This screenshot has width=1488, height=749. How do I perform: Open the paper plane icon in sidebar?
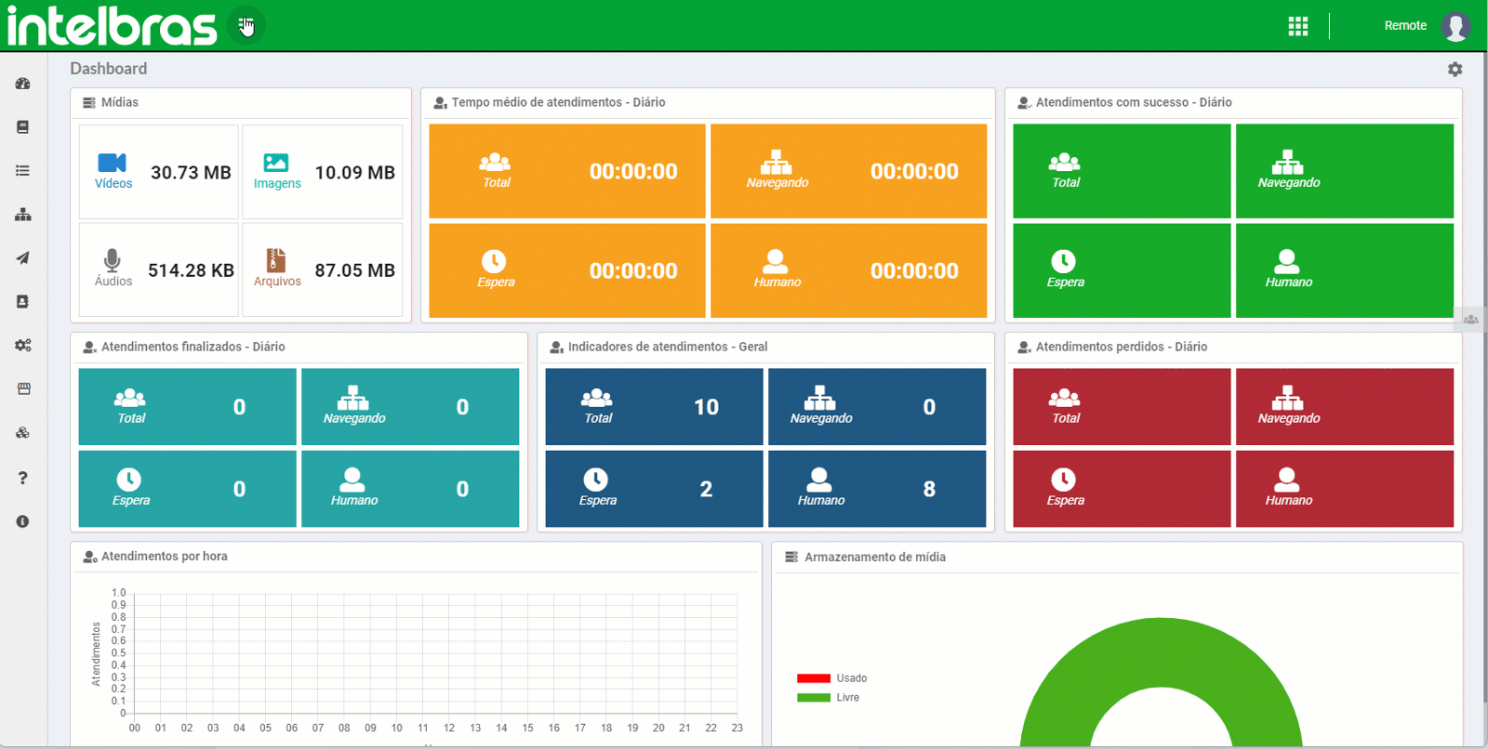tap(23, 258)
